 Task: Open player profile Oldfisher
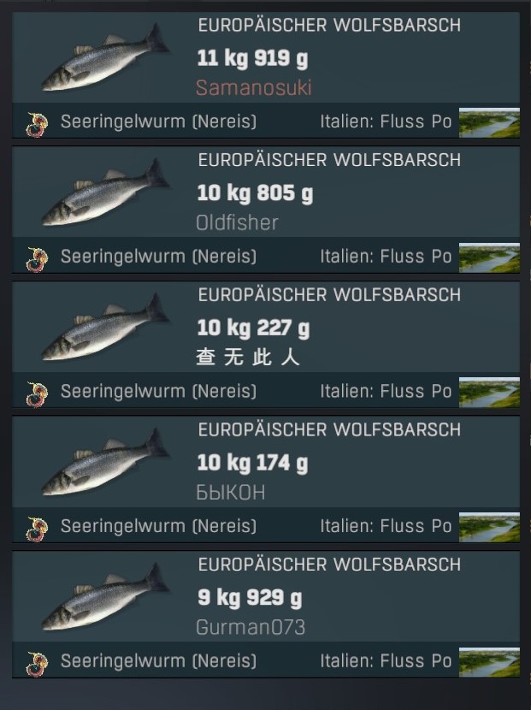tap(237, 222)
